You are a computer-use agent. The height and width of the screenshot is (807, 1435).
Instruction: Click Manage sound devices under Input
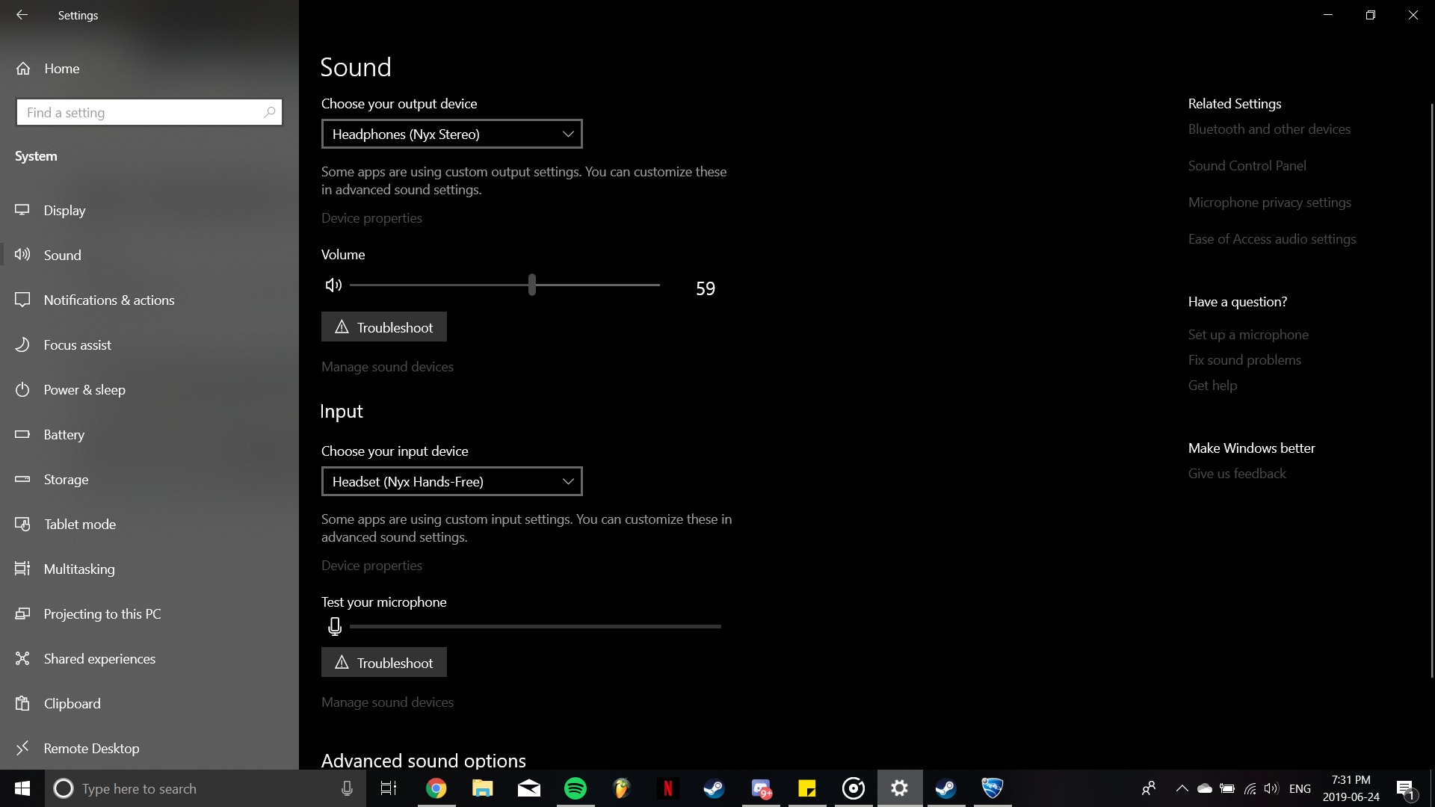[x=387, y=702]
